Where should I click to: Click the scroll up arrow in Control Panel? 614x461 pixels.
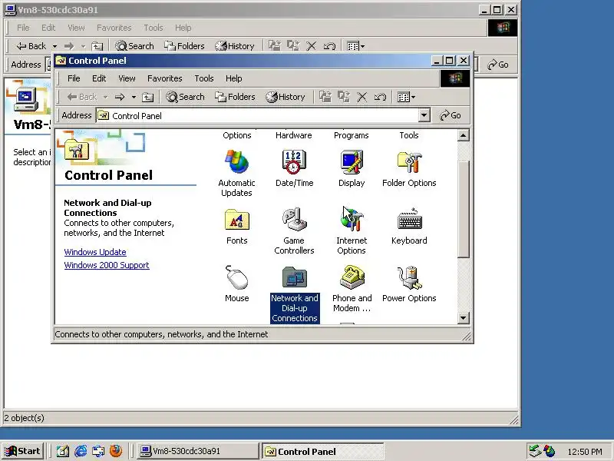(x=464, y=136)
